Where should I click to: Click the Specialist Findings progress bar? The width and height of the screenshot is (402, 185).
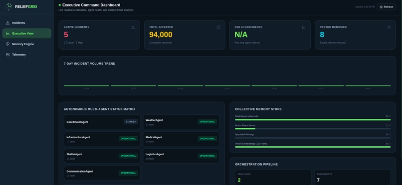click(313, 138)
